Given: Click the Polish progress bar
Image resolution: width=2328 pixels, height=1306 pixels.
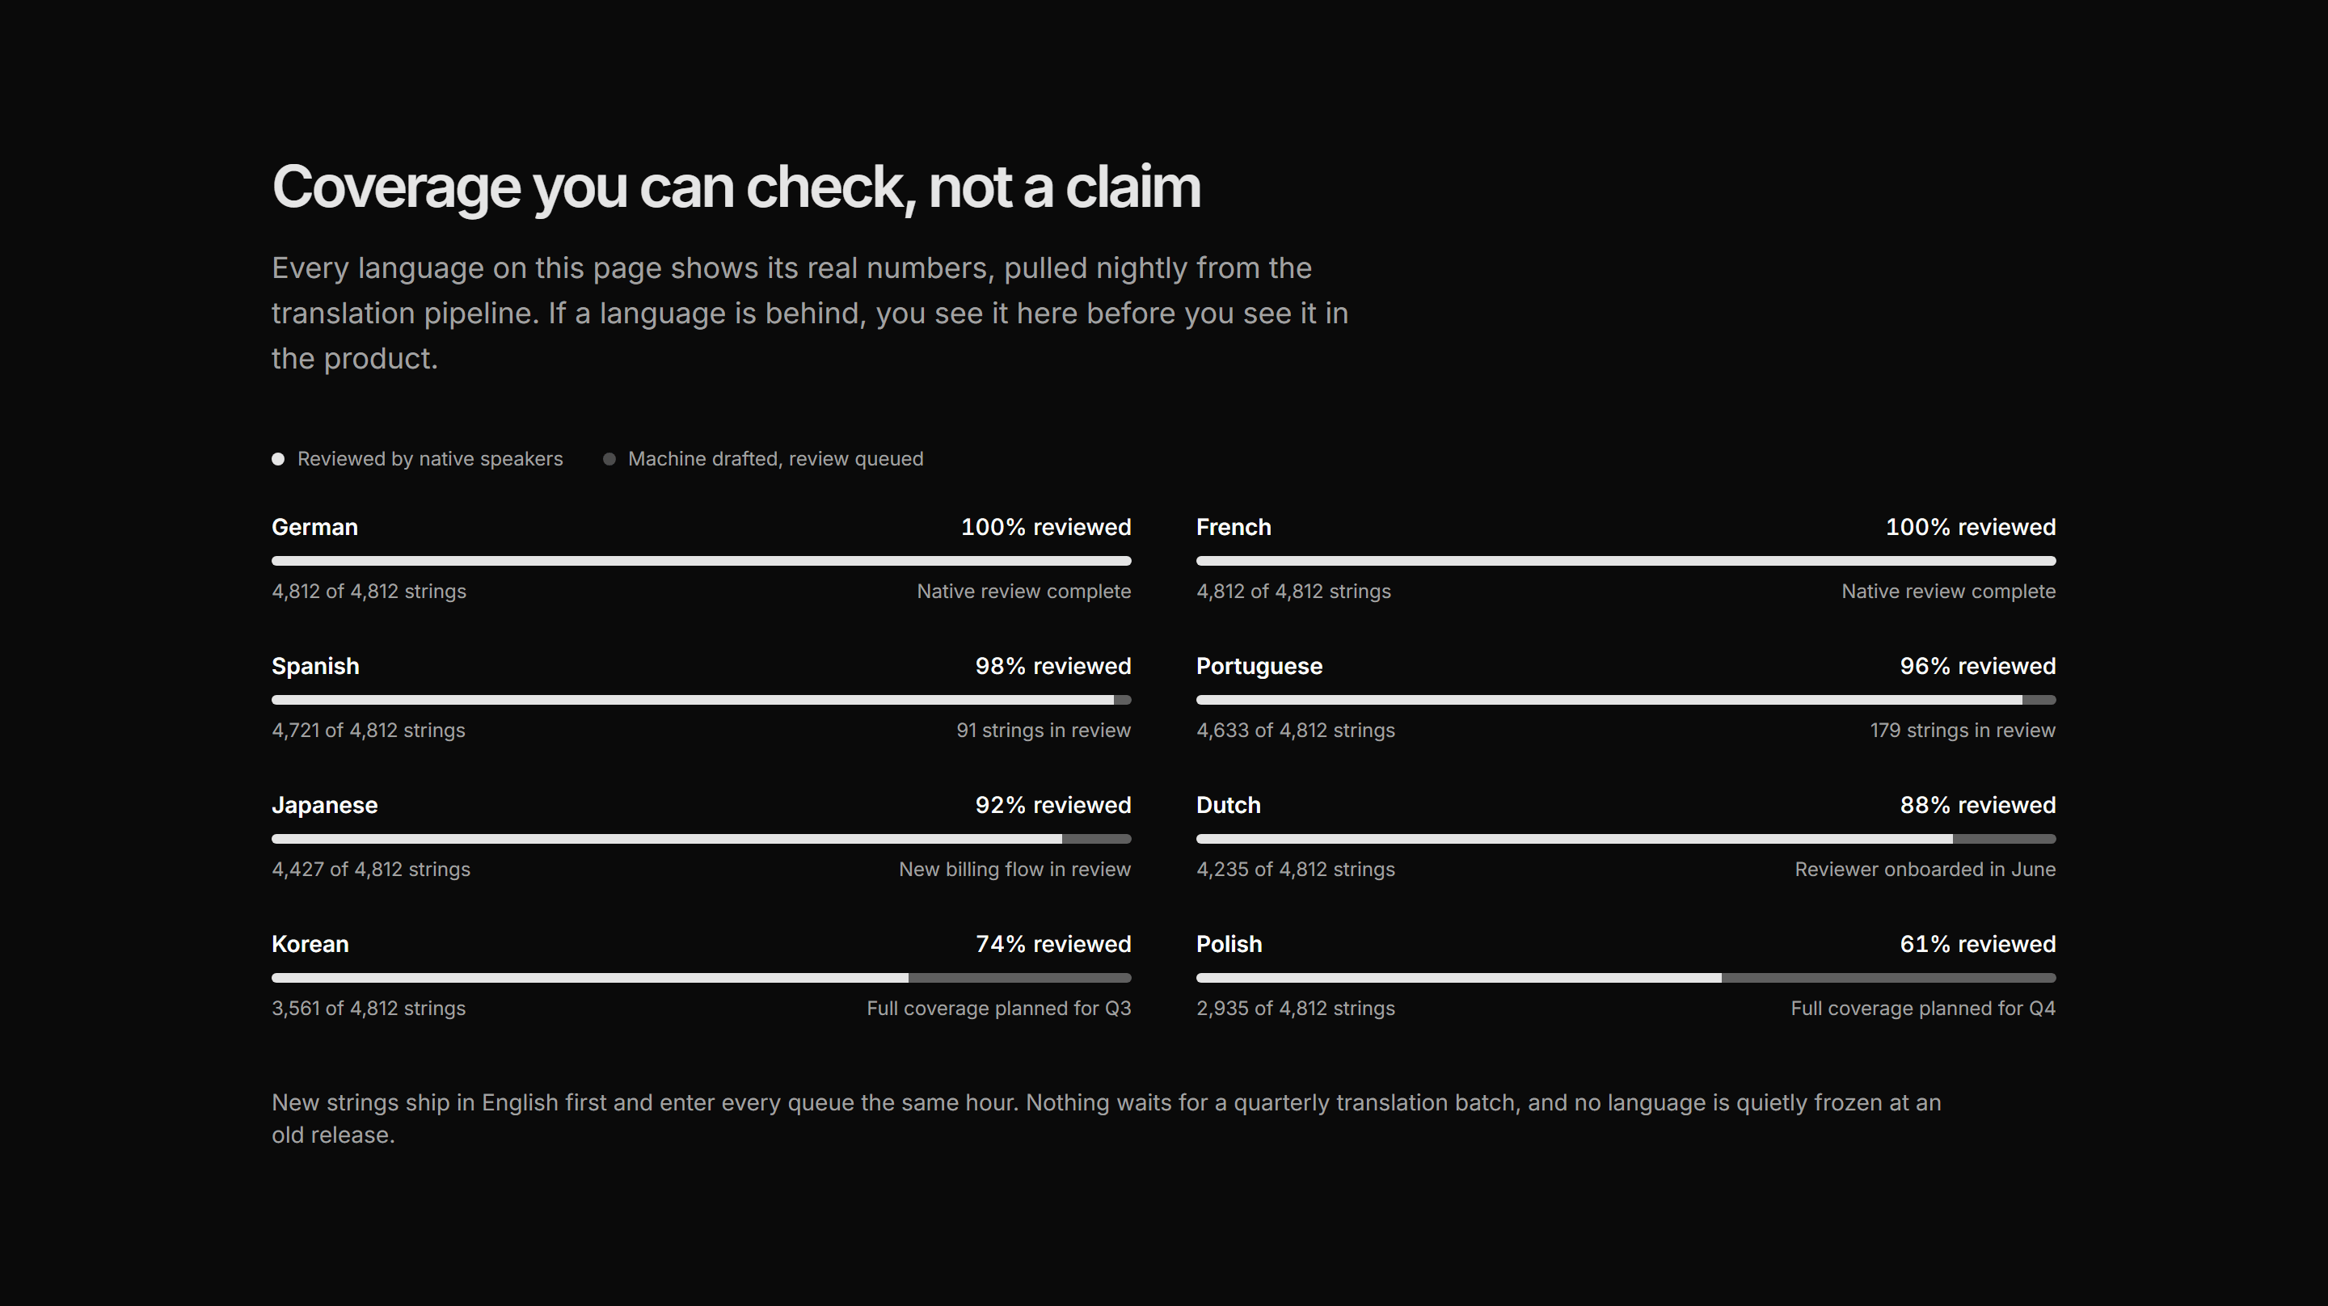Looking at the screenshot, I should point(1626,979).
